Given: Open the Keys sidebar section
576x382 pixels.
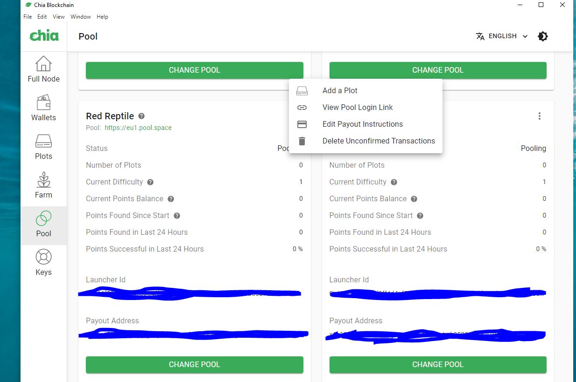Looking at the screenshot, I should point(43,263).
